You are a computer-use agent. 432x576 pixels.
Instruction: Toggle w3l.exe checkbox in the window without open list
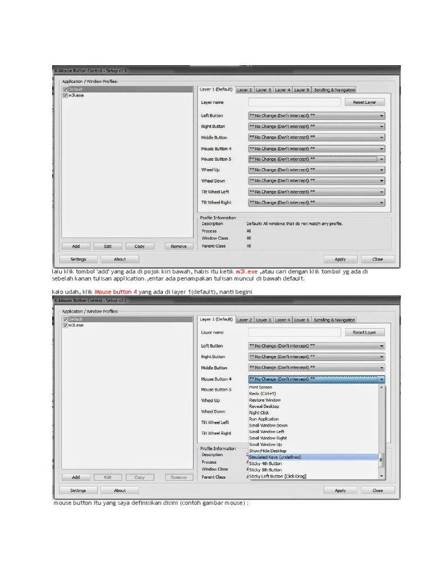coord(65,95)
